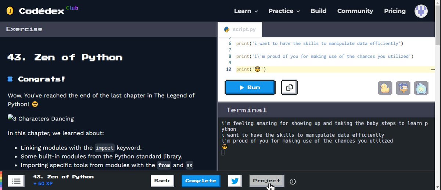Image resolution: width=441 pixels, height=190 pixels.
Task: Open the chapter list hamburger menu
Action: [16, 181]
